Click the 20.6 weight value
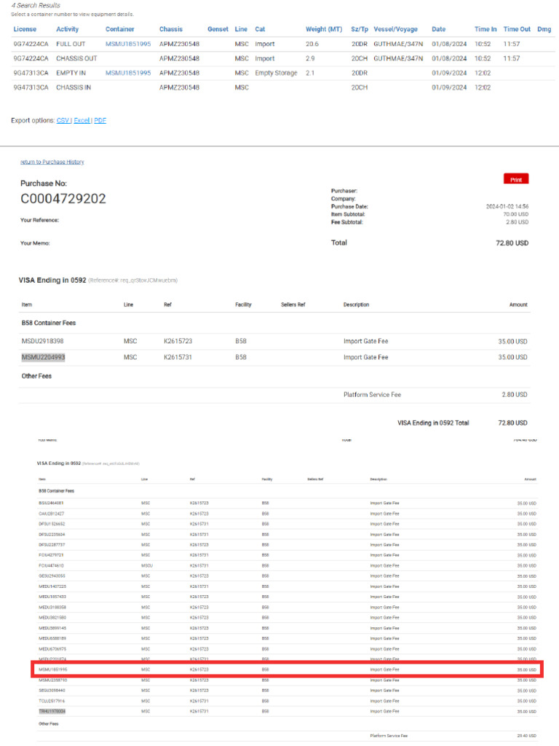Screen dimensions: 559x746 tap(312, 44)
